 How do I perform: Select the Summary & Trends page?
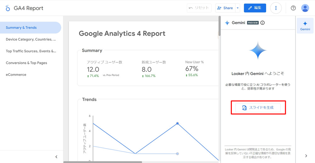click(31, 28)
